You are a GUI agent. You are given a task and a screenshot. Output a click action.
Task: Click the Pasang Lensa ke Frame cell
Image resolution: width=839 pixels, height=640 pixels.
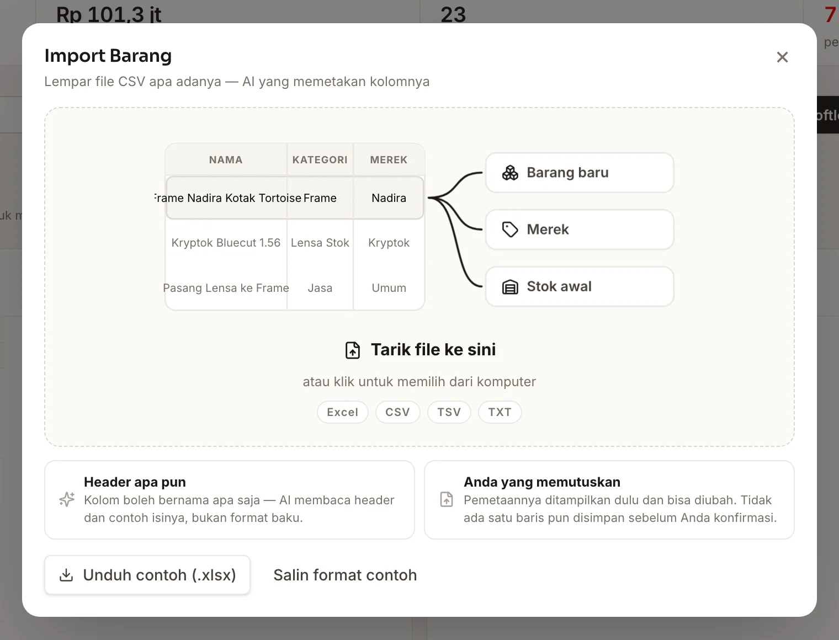[226, 288]
